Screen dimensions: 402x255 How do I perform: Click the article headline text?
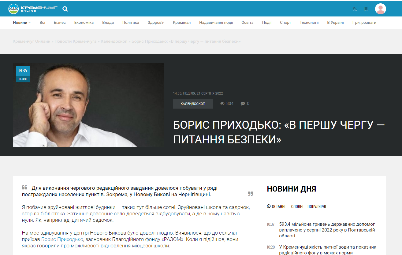(279, 132)
